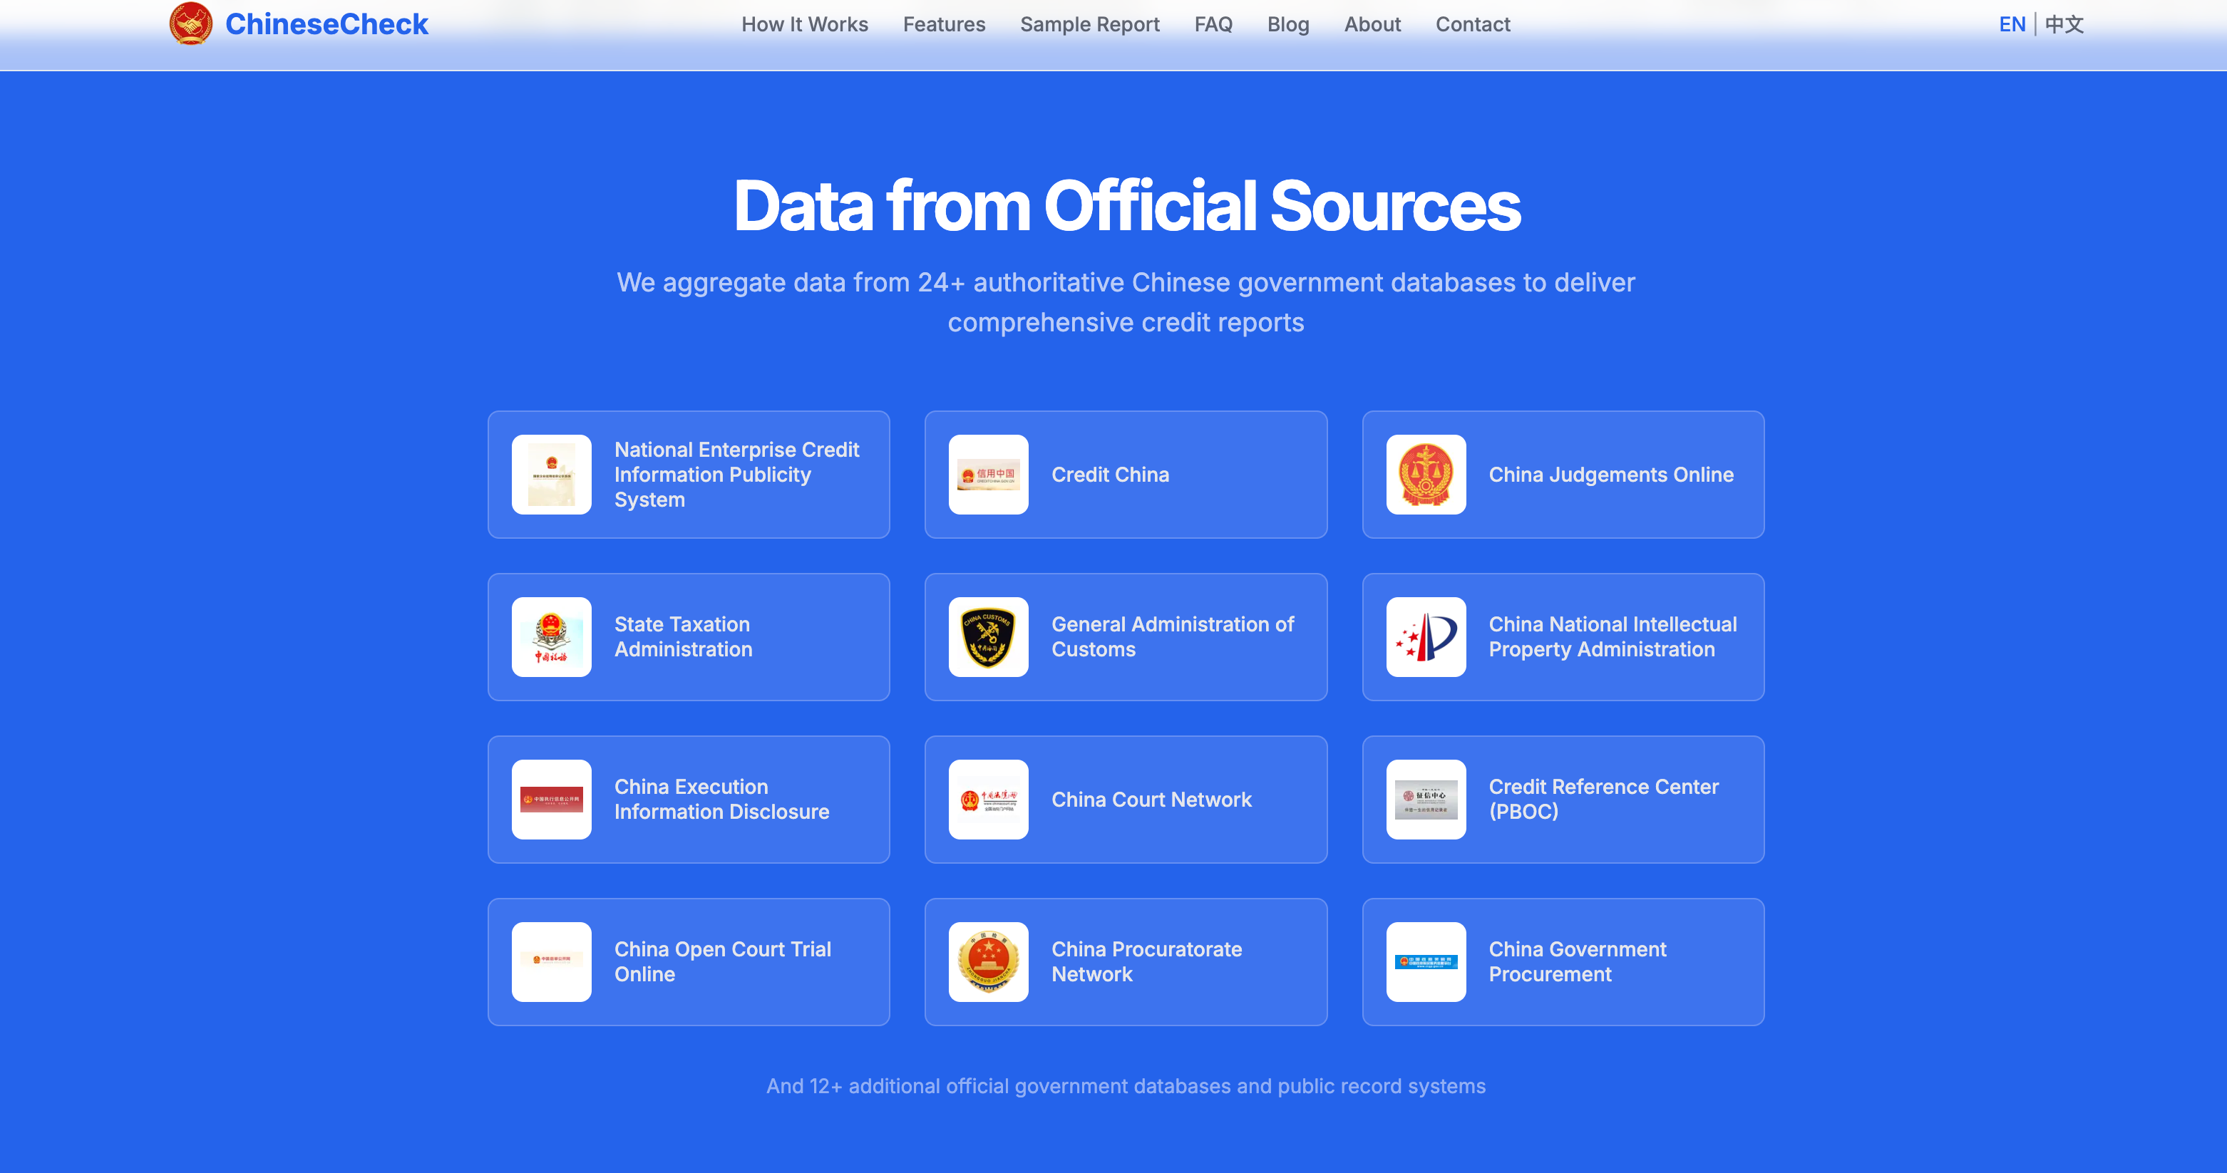Image resolution: width=2227 pixels, height=1173 pixels.
Task: Open the Contact nav link
Action: pos(1473,24)
